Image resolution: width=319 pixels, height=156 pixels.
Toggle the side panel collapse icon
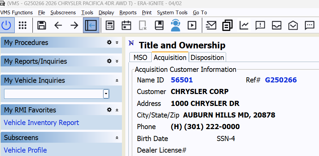click(91, 25)
